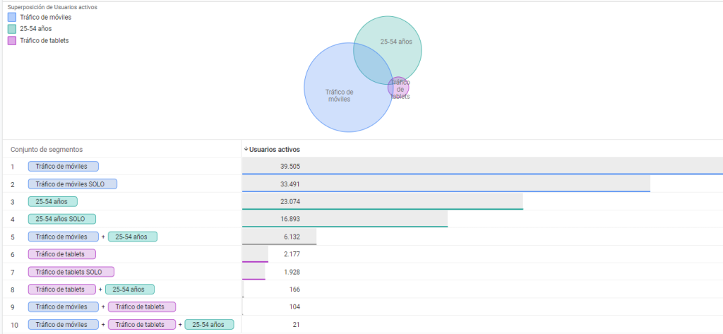Click the Tráfico de móviles chip in row 1

63,167
